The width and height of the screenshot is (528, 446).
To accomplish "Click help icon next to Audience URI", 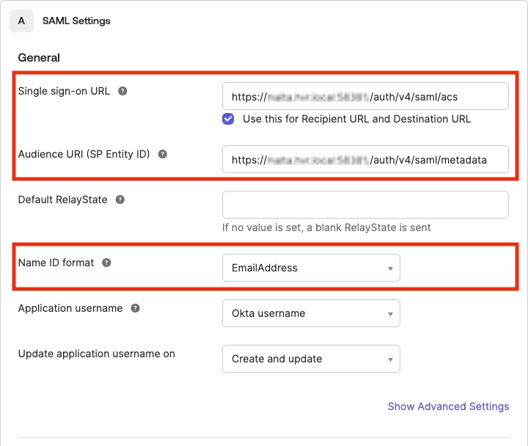I will [163, 155].
